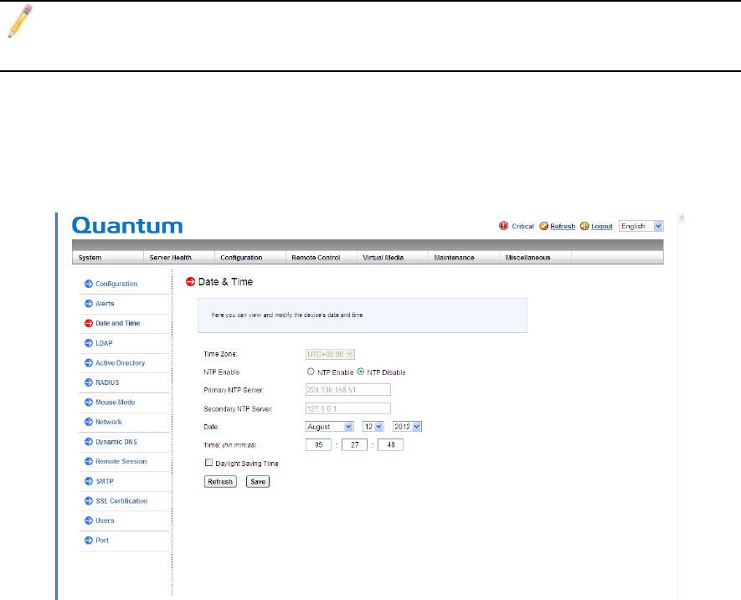Click the Logout link in header

click(x=601, y=226)
